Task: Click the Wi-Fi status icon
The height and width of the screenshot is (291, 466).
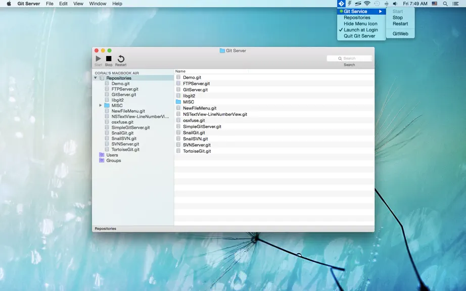Action: [367, 4]
